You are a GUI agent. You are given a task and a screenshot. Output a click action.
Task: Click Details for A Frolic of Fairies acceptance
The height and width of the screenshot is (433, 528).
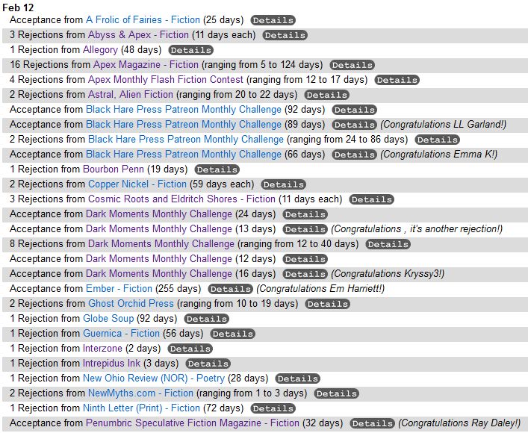[273, 20]
